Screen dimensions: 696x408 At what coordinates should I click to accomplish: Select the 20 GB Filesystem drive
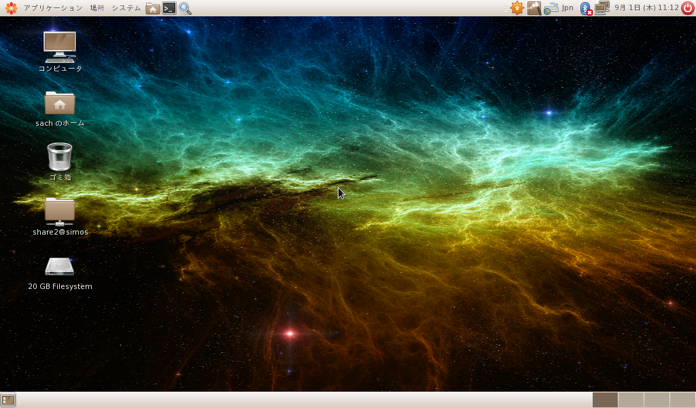[x=60, y=267]
